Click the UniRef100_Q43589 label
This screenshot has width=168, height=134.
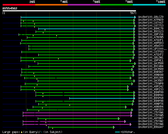point(151,69)
